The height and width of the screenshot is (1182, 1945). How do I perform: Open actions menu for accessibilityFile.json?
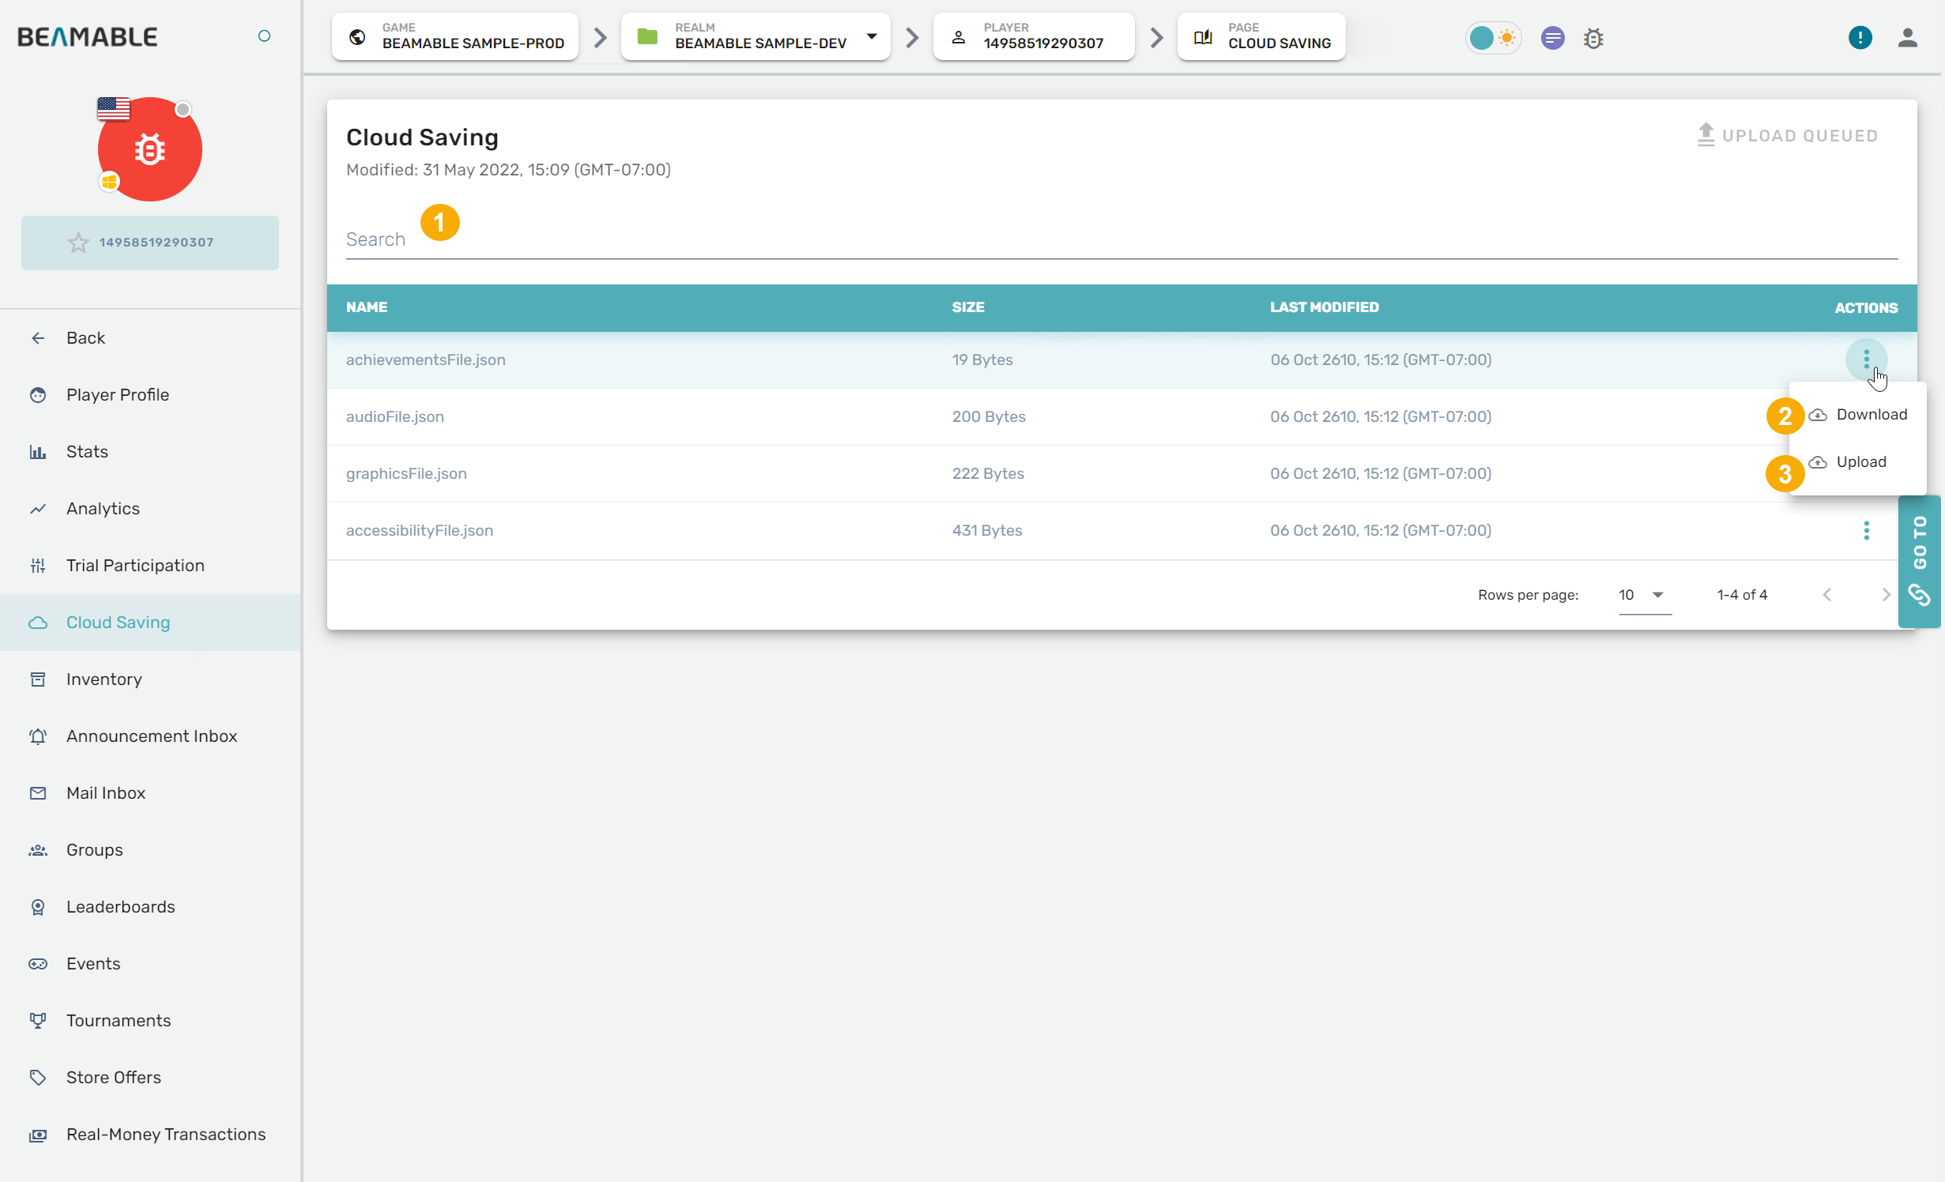[x=1866, y=530]
